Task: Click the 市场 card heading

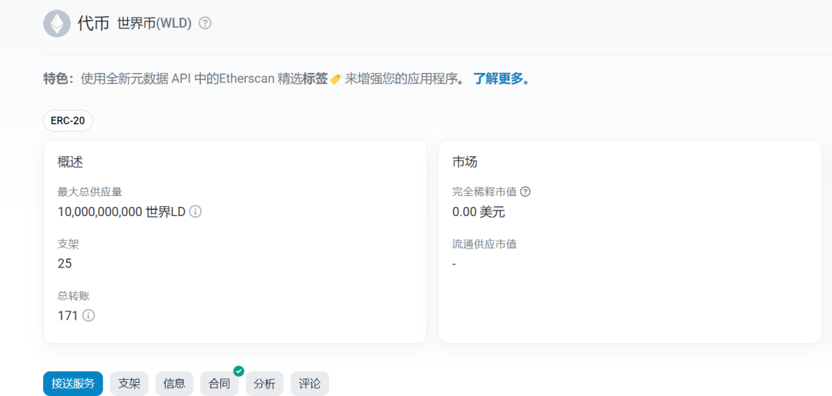Action: [x=465, y=162]
